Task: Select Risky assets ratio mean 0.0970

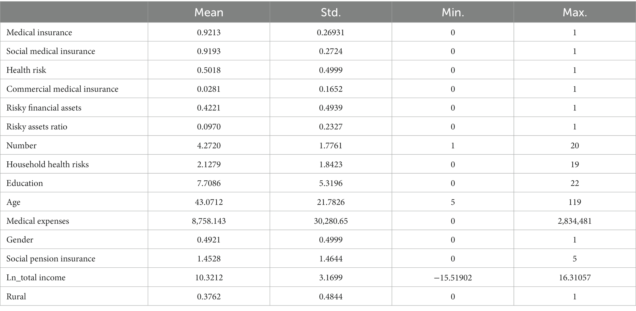Action: coord(209,127)
